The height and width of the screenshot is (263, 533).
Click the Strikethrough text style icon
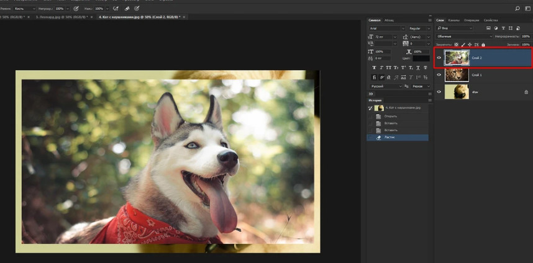click(x=426, y=68)
